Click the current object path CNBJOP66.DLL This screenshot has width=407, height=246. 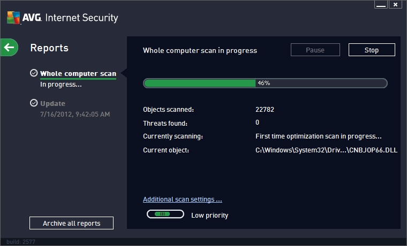click(x=326, y=150)
